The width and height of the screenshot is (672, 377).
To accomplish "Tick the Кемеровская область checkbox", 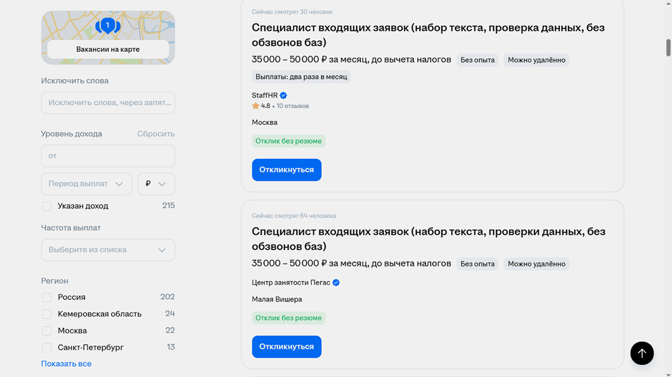I will click(47, 314).
